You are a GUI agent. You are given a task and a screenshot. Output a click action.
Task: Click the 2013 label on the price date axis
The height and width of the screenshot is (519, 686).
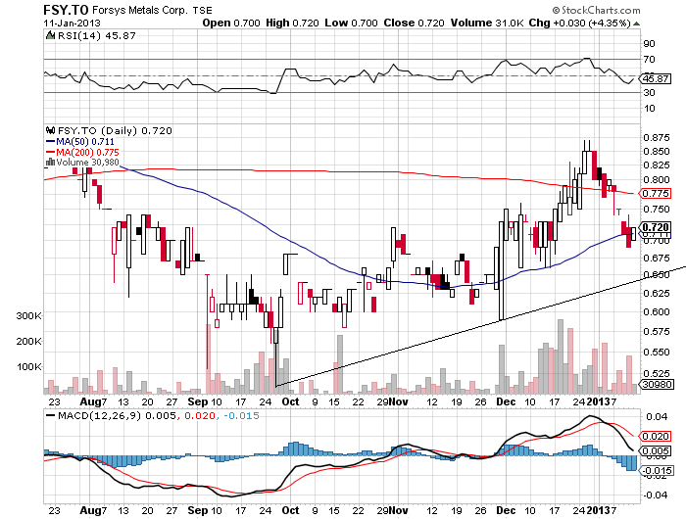(x=598, y=401)
